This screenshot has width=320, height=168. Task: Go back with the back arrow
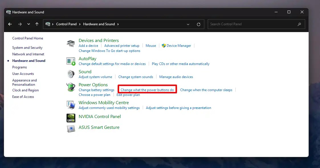coord(10,24)
